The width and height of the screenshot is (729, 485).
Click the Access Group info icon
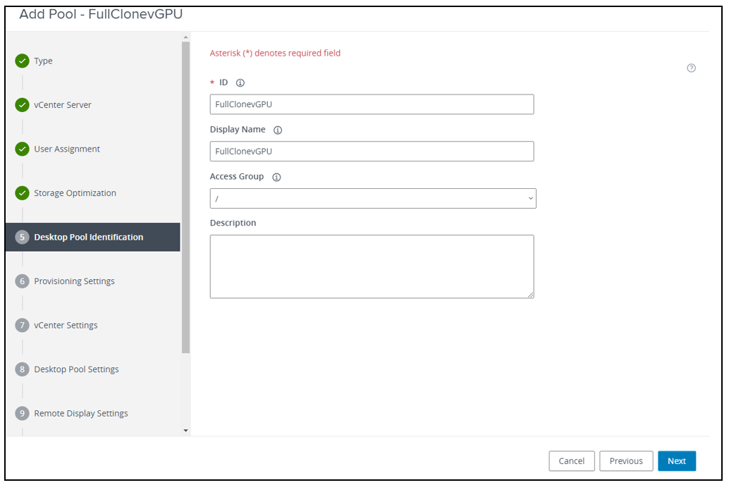276,177
